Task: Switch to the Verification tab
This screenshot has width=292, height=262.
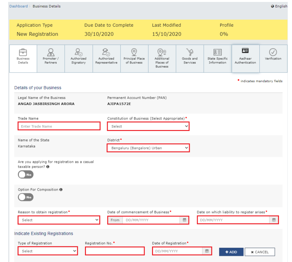Action: click(x=273, y=59)
